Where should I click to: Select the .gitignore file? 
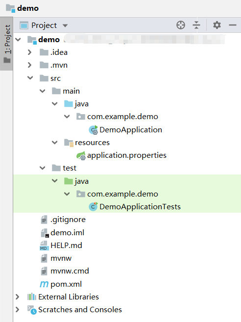click(68, 220)
